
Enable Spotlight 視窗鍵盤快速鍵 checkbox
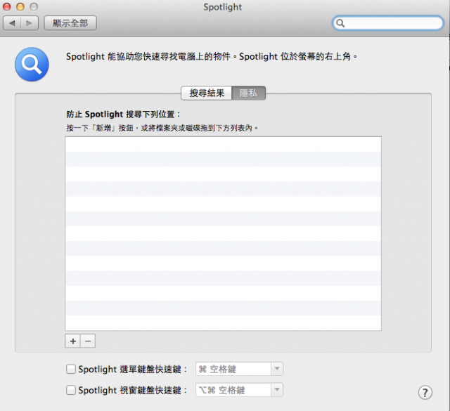71,390
